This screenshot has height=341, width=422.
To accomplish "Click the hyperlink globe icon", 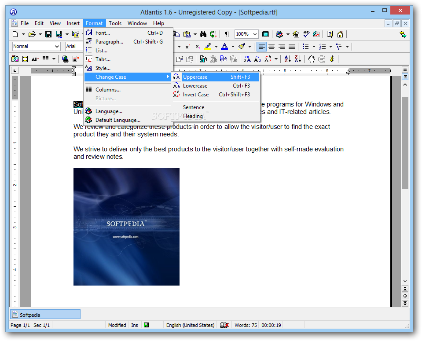I will click(x=66, y=59).
